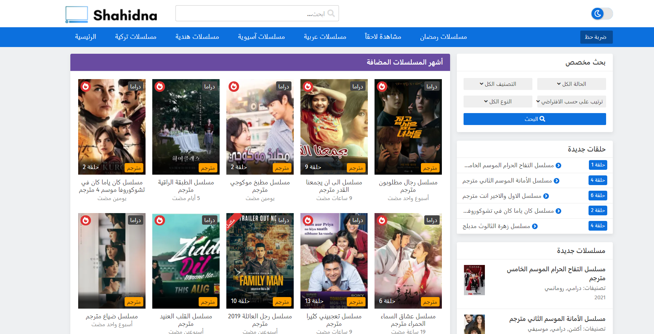This screenshot has width=654, height=334.
Task: Focus the ابحث search input field
Action: (257, 13)
